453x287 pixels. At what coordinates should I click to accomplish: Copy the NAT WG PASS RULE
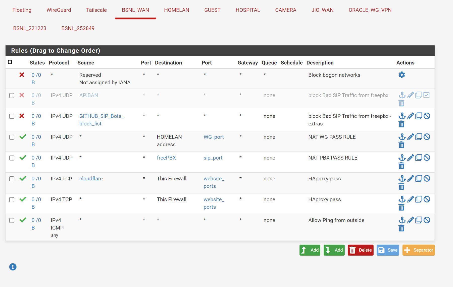click(419, 137)
